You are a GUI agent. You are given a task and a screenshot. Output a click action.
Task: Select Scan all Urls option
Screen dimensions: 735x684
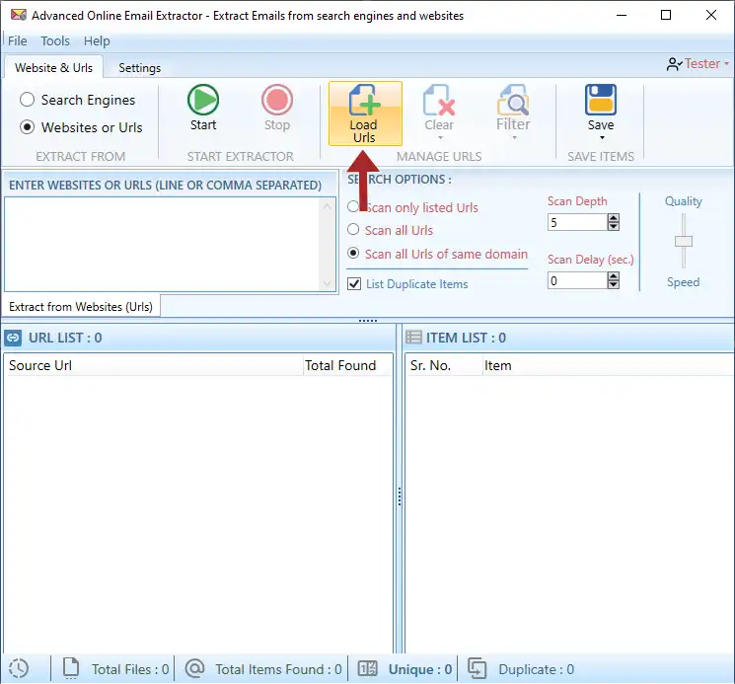(x=353, y=229)
